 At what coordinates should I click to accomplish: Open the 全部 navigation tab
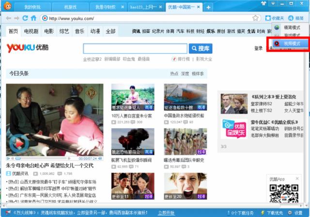tap(110, 31)
